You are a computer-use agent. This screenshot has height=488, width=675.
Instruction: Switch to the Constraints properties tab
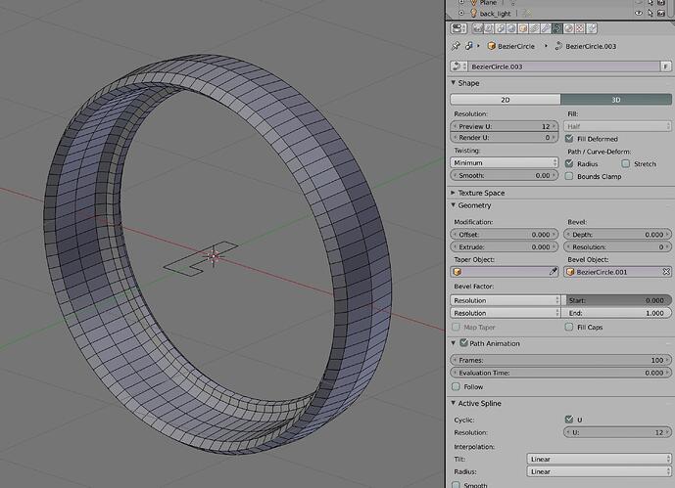tap(534, 28)
